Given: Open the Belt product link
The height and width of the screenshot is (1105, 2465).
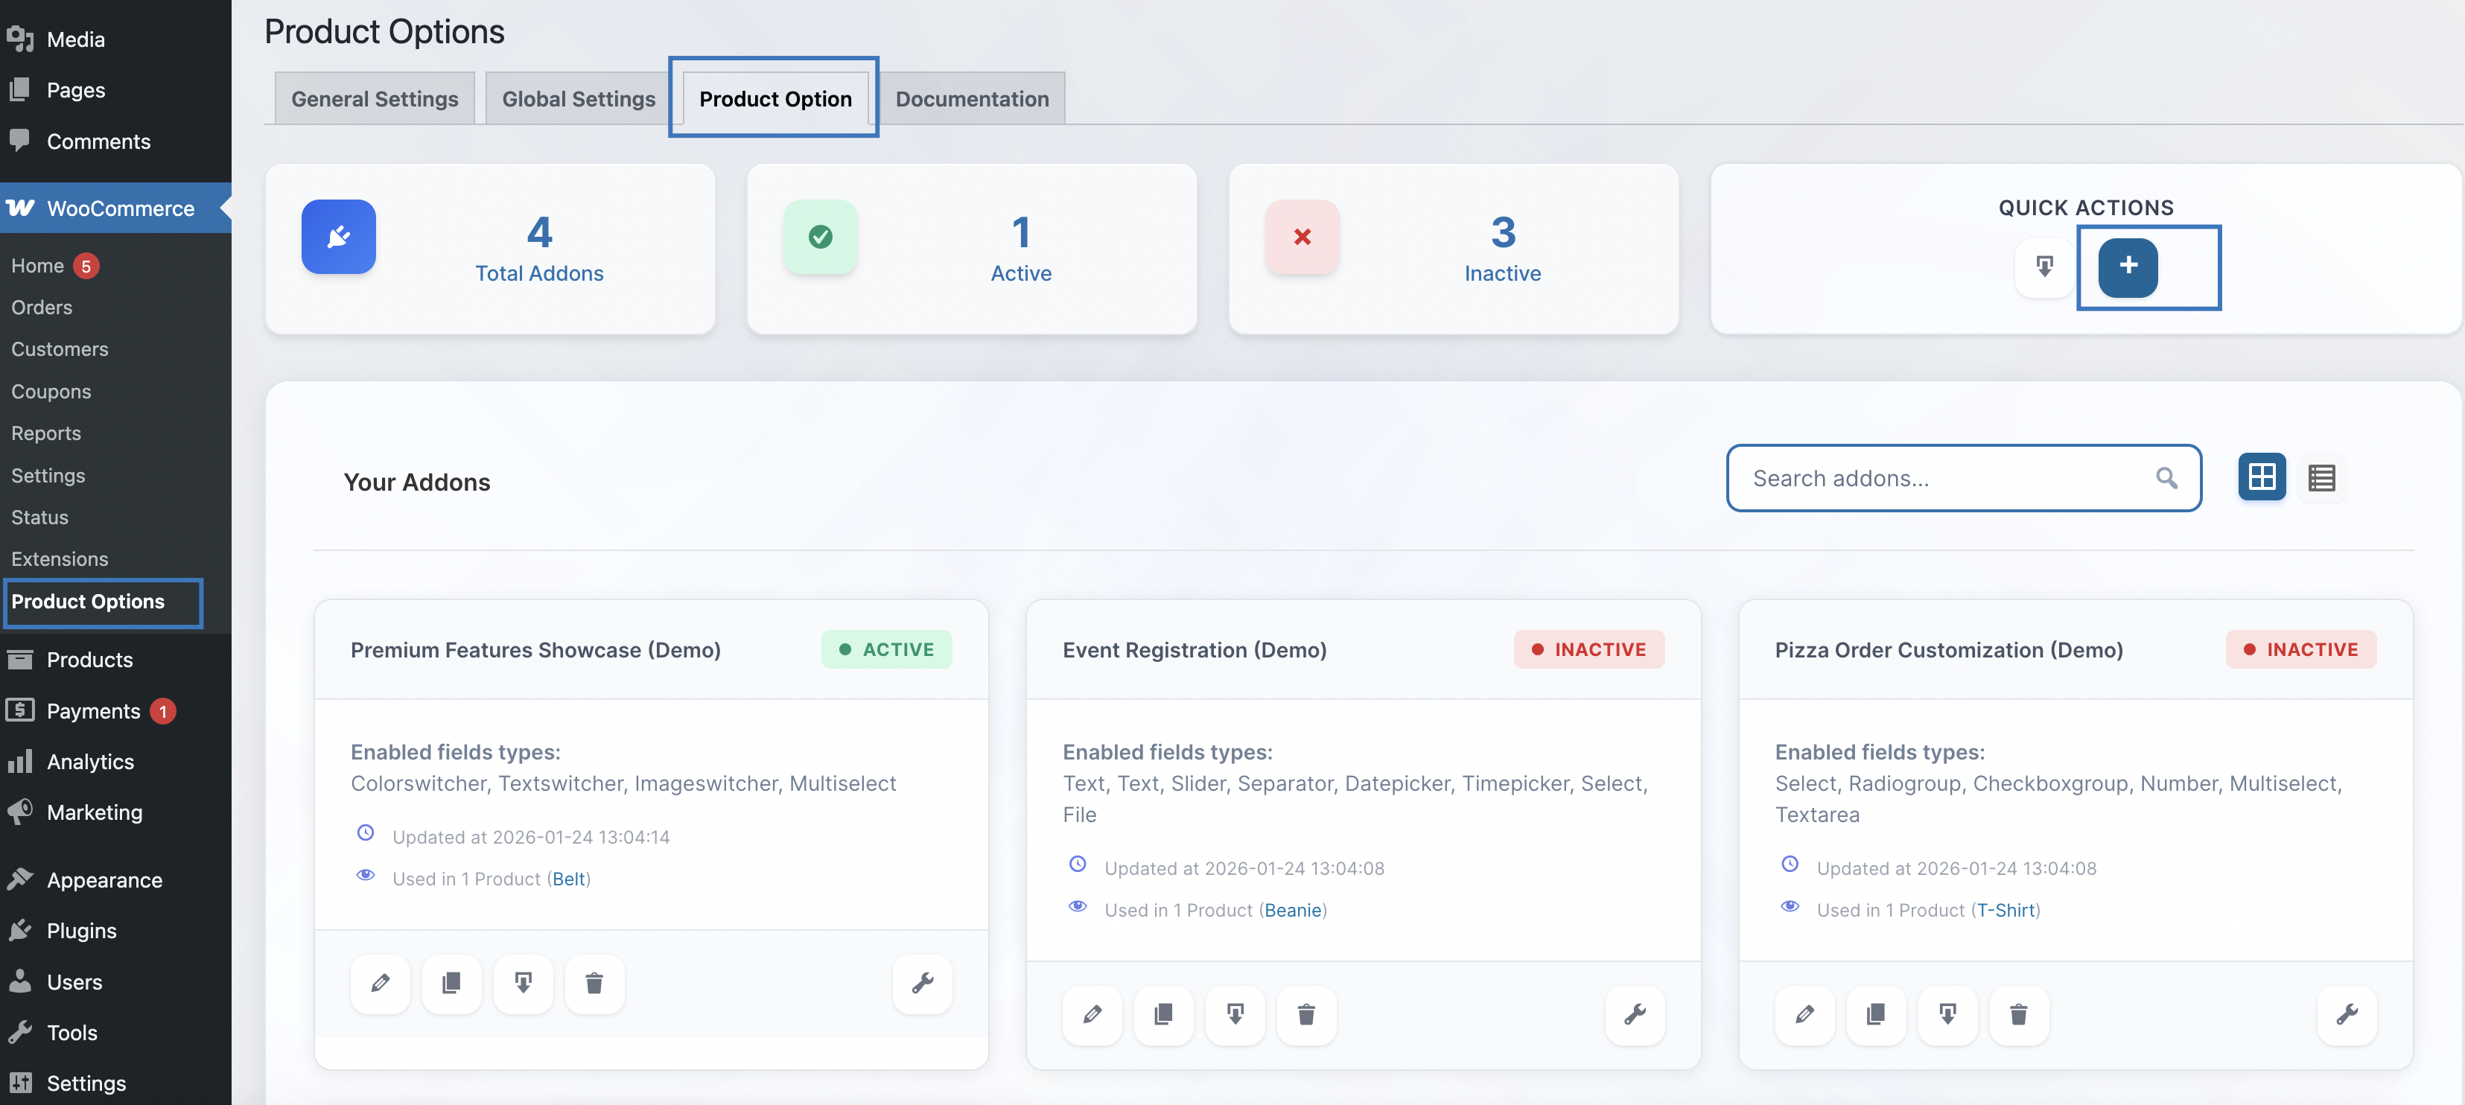Looking at the screenshot, I should [x=568, y=878].
